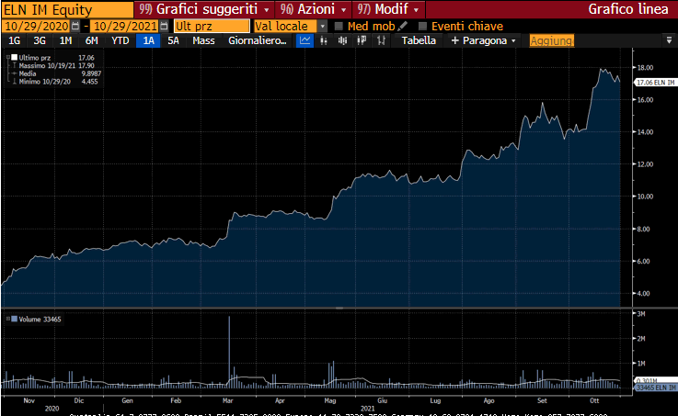Open the Ult prz field dropdown
The width and height of the screenshot is (678, 416).
point(210,26)
